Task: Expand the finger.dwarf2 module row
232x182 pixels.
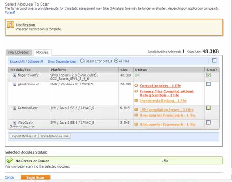Action: click(x=14, y=75)
